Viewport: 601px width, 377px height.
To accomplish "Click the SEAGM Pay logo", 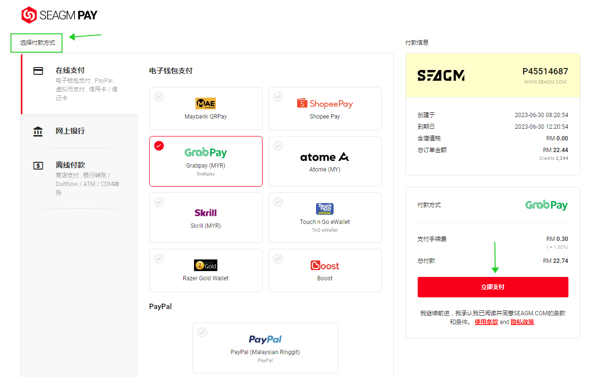I will coord(59,15).
